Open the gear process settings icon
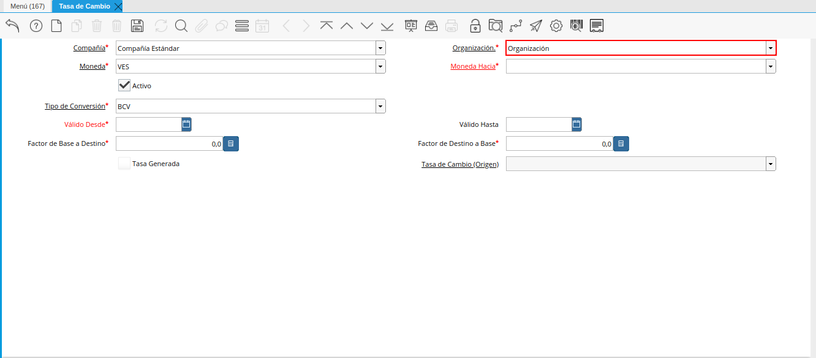This screenshot has height=358, width=816. (x=556, y=26)
